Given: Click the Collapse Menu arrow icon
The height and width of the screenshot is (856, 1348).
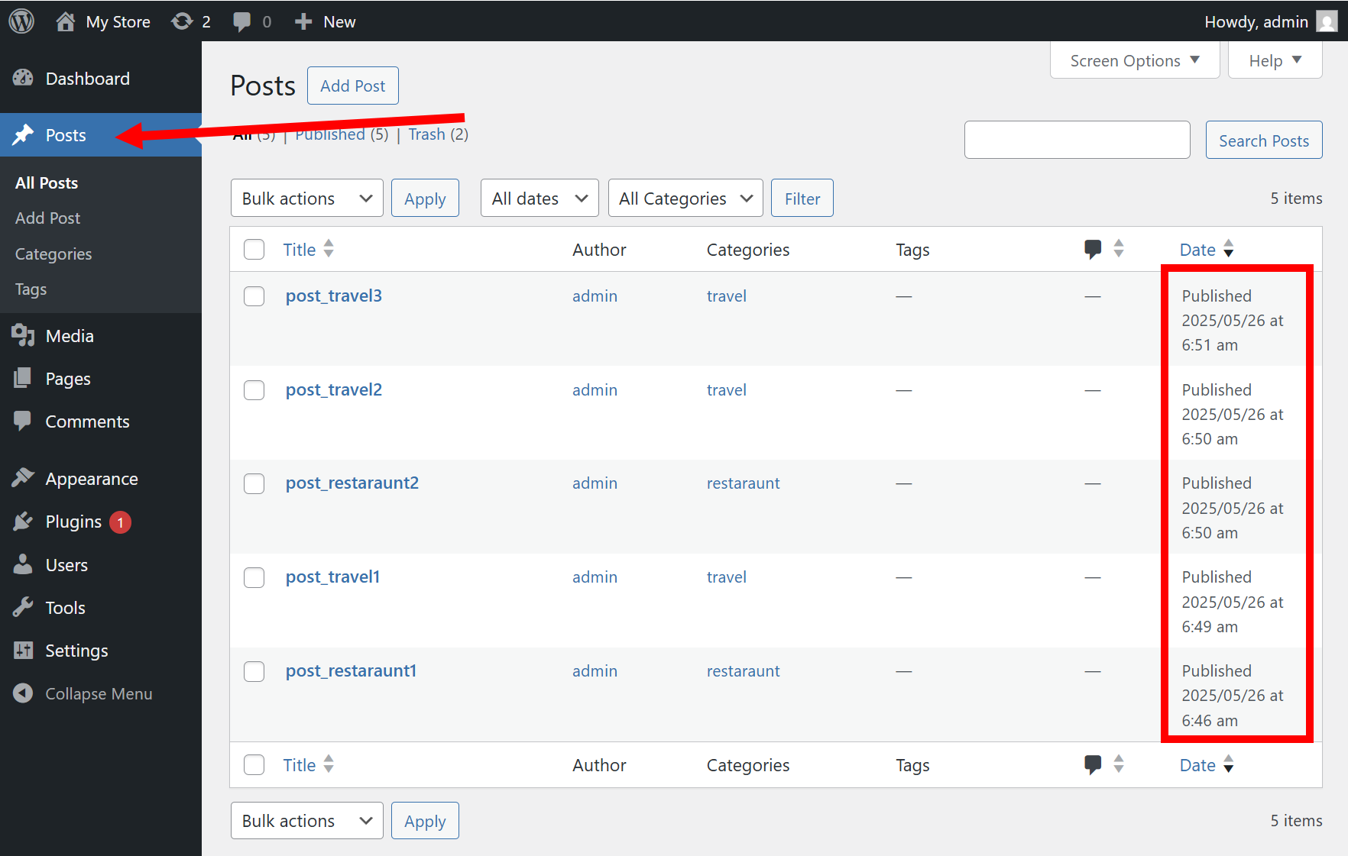Looking at the screenshot, I should pos(23,693).
